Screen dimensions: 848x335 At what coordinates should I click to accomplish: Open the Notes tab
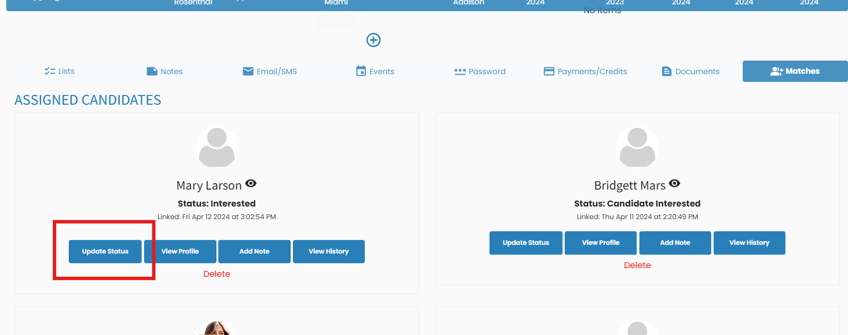coord(164,71)
